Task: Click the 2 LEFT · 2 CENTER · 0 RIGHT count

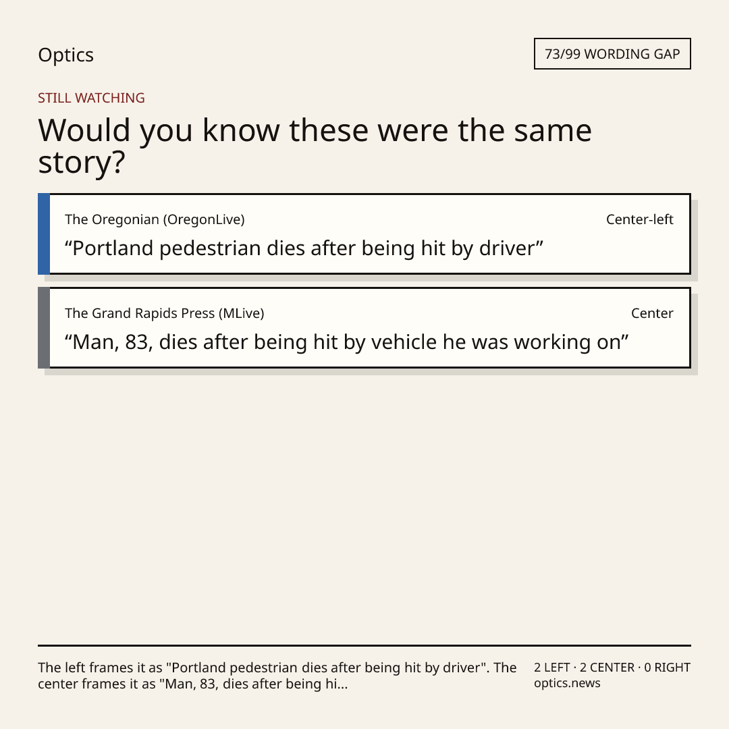Action: [612, 668]
